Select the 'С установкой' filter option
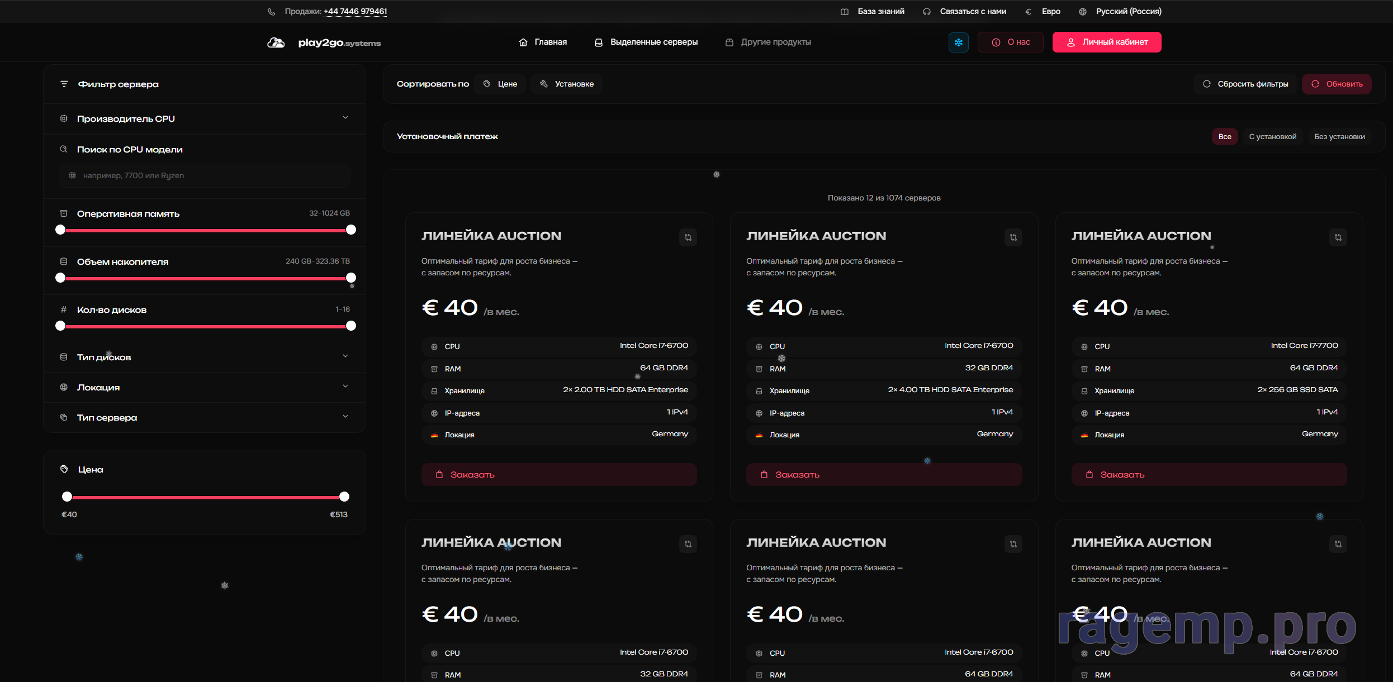 pos(1272,137)
